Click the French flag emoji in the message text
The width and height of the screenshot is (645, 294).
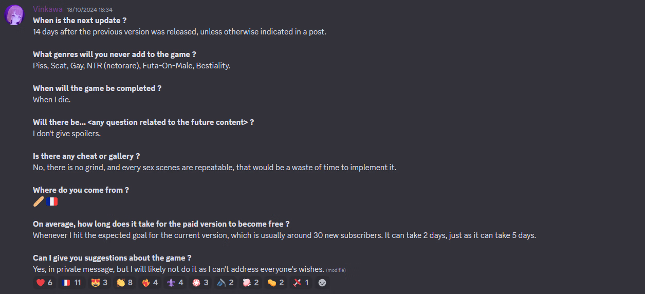(x=52, y=201)
